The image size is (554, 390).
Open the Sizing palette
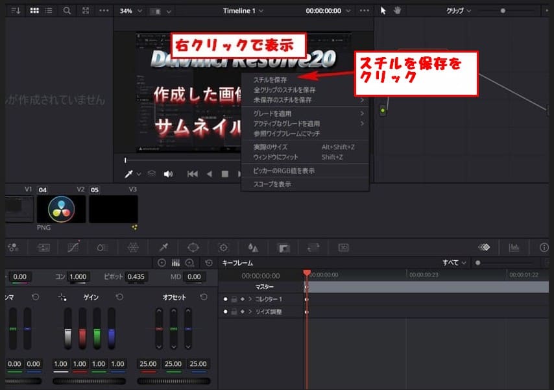coord(313,247)
